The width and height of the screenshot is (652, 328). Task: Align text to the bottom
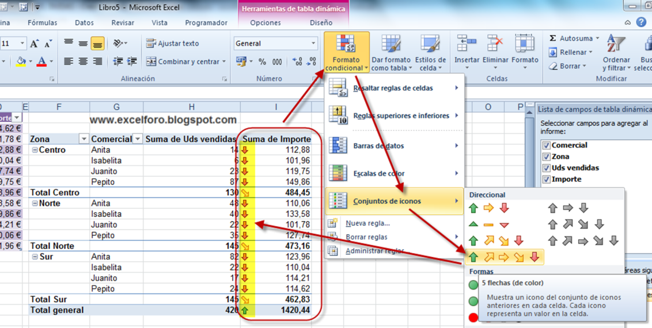tap(98, 43)
